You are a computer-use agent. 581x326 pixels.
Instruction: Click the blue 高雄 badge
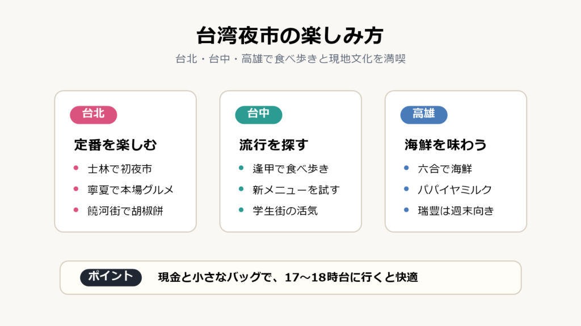coord(424,114)
